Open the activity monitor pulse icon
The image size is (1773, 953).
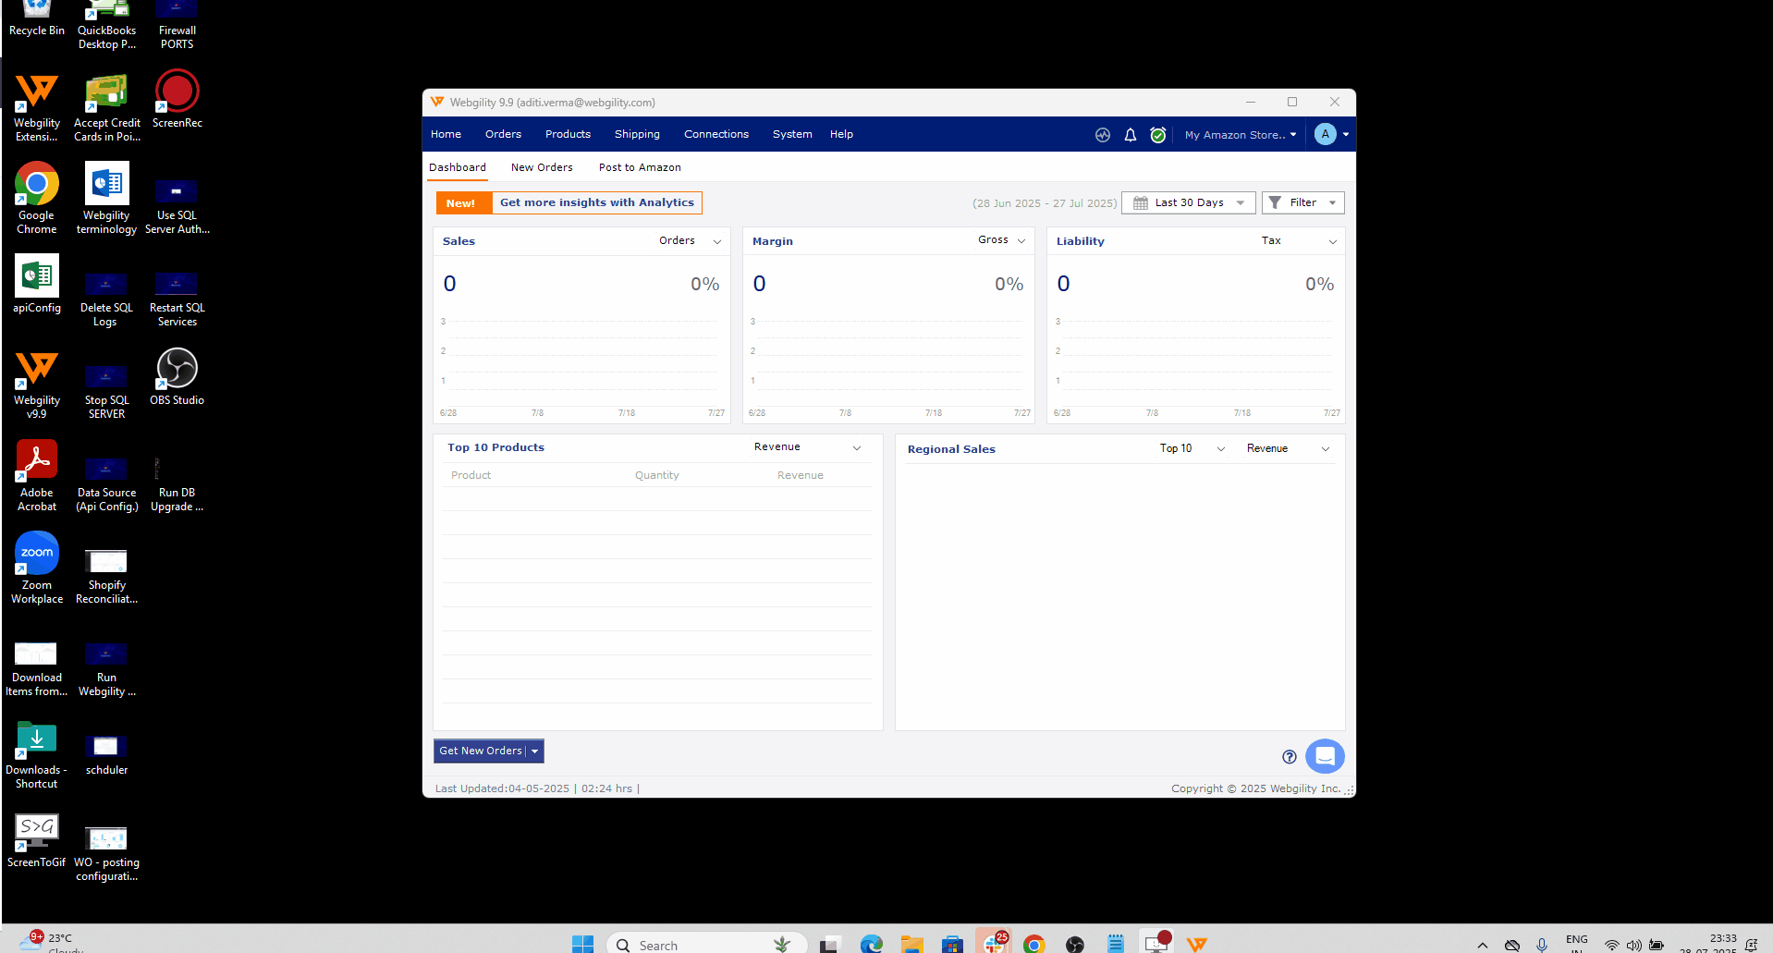click(x=1103, y=135)
